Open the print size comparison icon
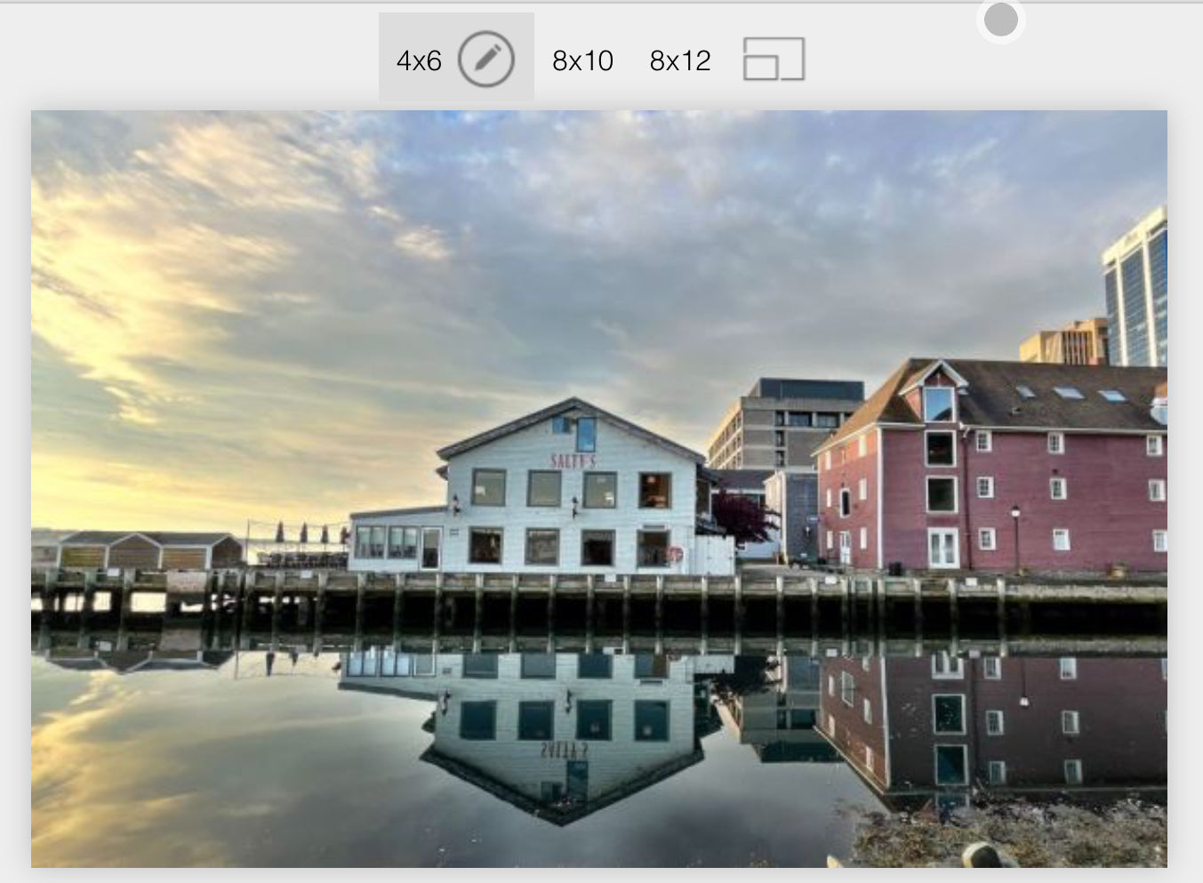Screen dimensions: 1203x883 [774, 60]
